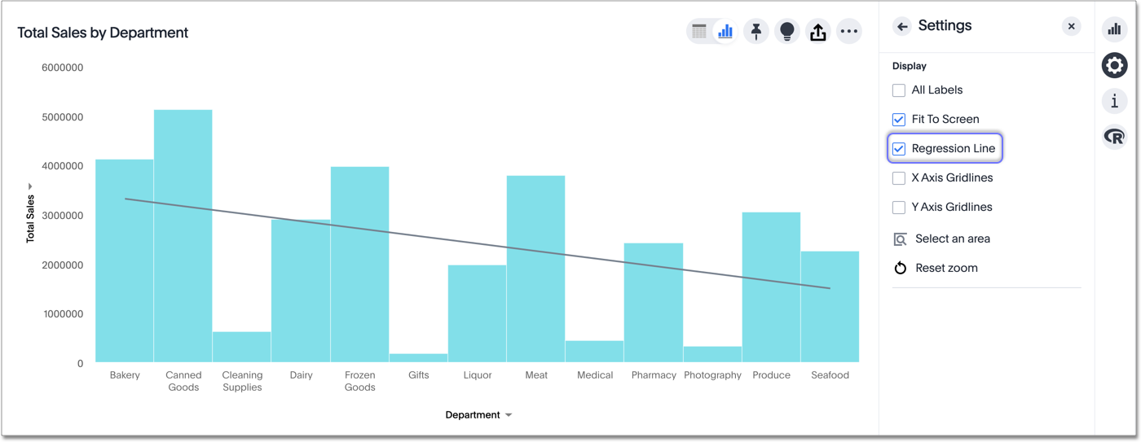Uncheck the Fit To Screen checkbox
1141x442 pixels.
tap(899, 120)
